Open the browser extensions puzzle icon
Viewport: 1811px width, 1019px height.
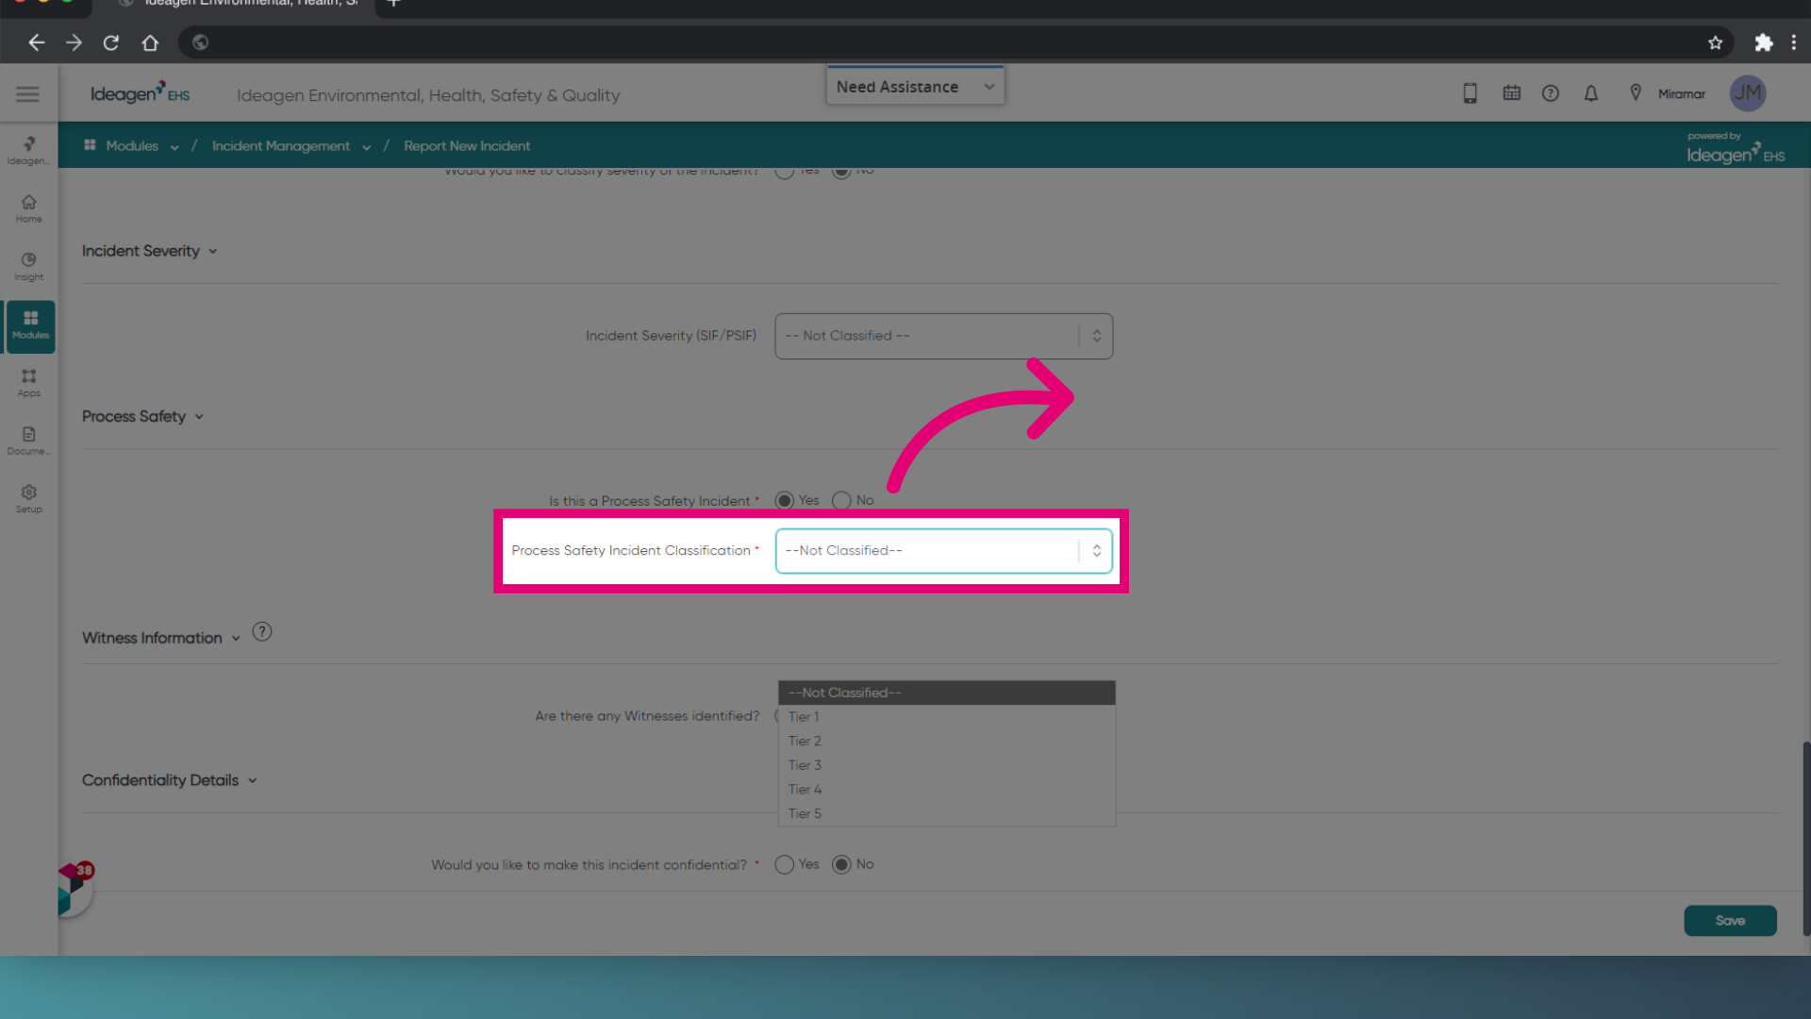tap(1763, 42)
